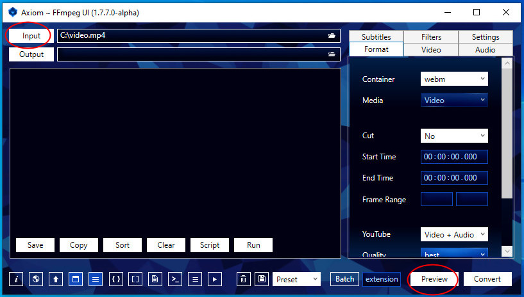This screenshot has width=524, height=297.
Task: Browse output location with folder icon
Action: (332, 54)
